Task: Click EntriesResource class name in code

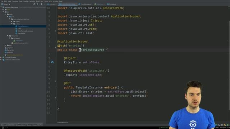Action: click(x=92, y=50)
